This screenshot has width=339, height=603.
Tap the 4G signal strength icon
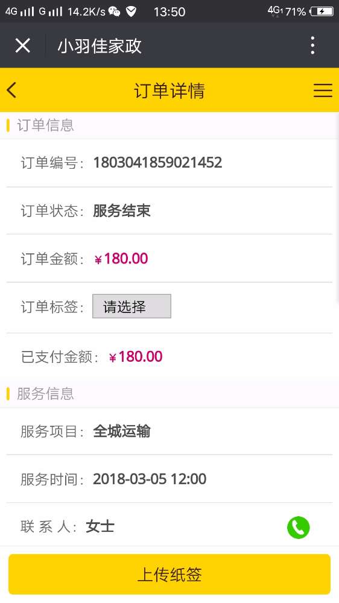tap(19, 11)
